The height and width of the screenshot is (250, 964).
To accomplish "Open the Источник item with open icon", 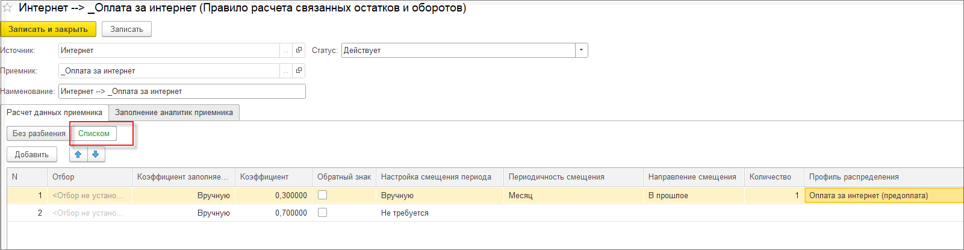I will [x=299, y=51].
